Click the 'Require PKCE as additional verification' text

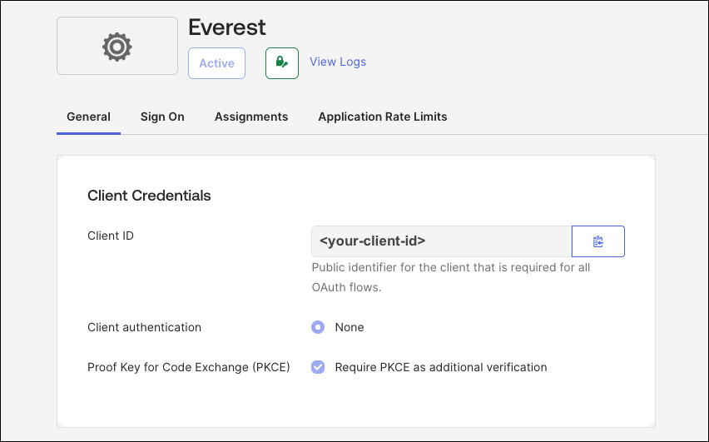point(441,367)
